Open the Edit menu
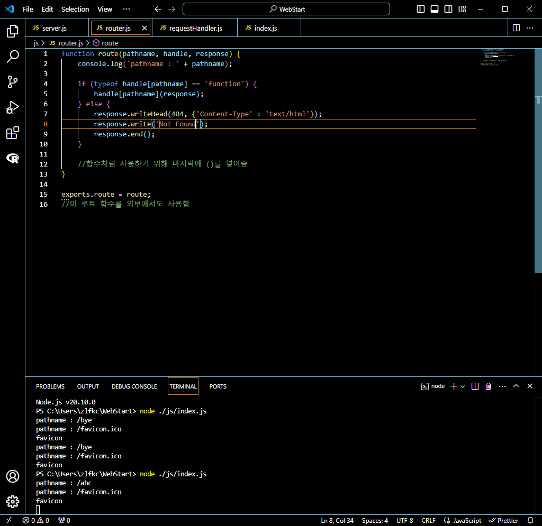 47,10
